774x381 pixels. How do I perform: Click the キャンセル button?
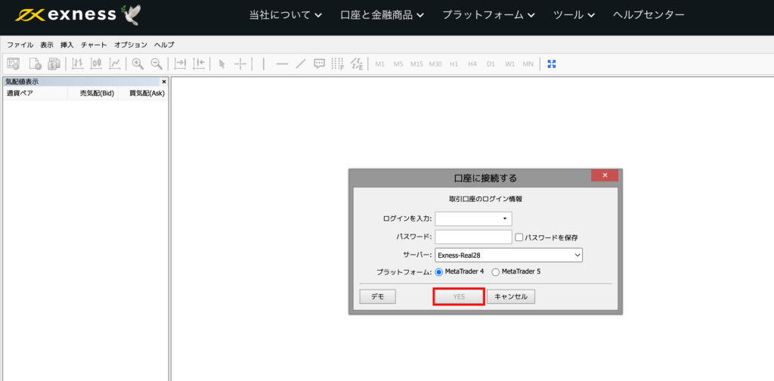511,296
